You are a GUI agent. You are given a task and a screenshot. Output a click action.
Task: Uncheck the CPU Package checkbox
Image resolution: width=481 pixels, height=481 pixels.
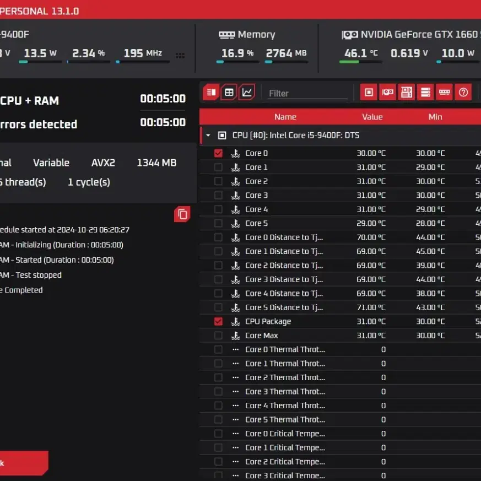pos(218,321)
